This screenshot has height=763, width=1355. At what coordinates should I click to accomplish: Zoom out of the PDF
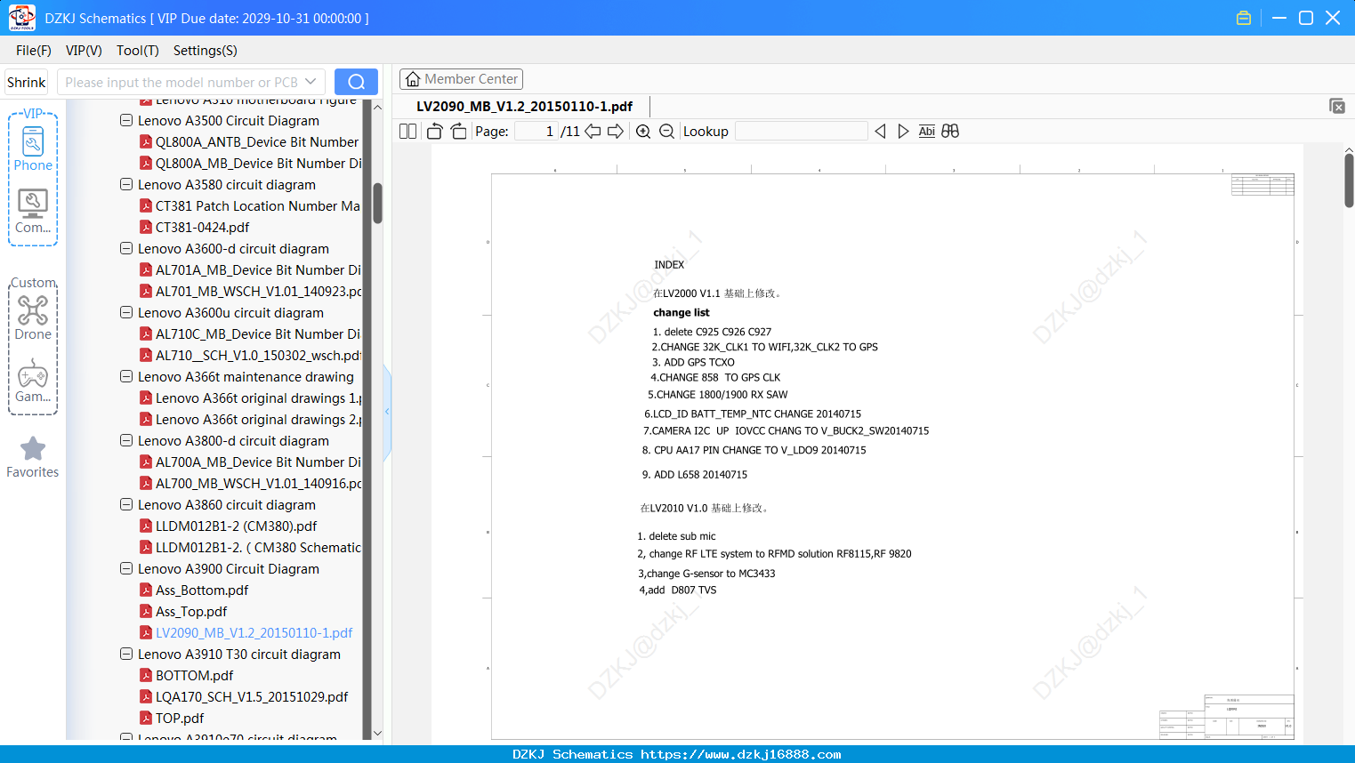(666, 132)
